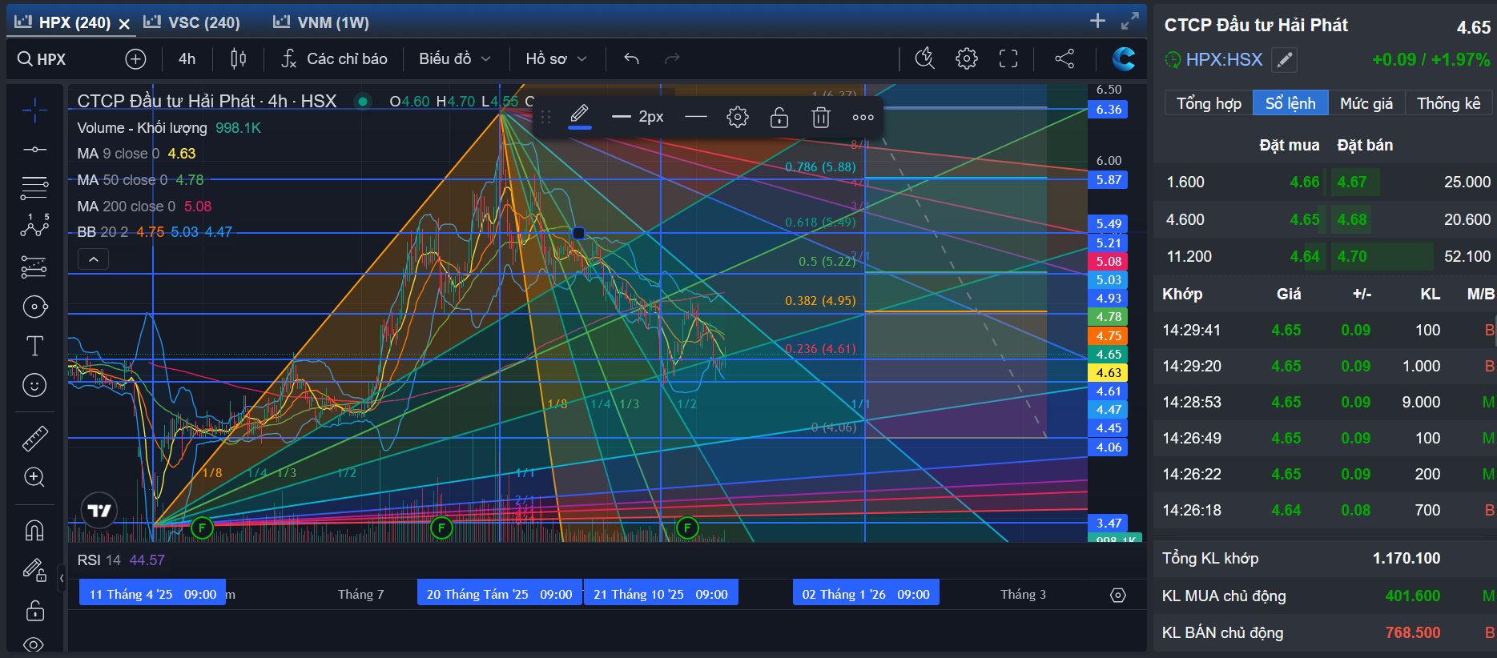The height and width of the screenshot is (658, 1497).
Task: Open the emoji and icons tool
Action: tap(34, 386)
